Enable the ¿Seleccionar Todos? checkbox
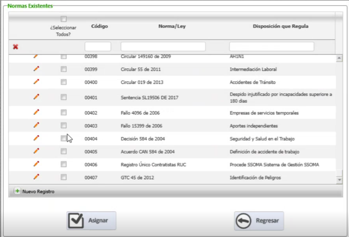 pyautogui.click(x=63, y=18)
